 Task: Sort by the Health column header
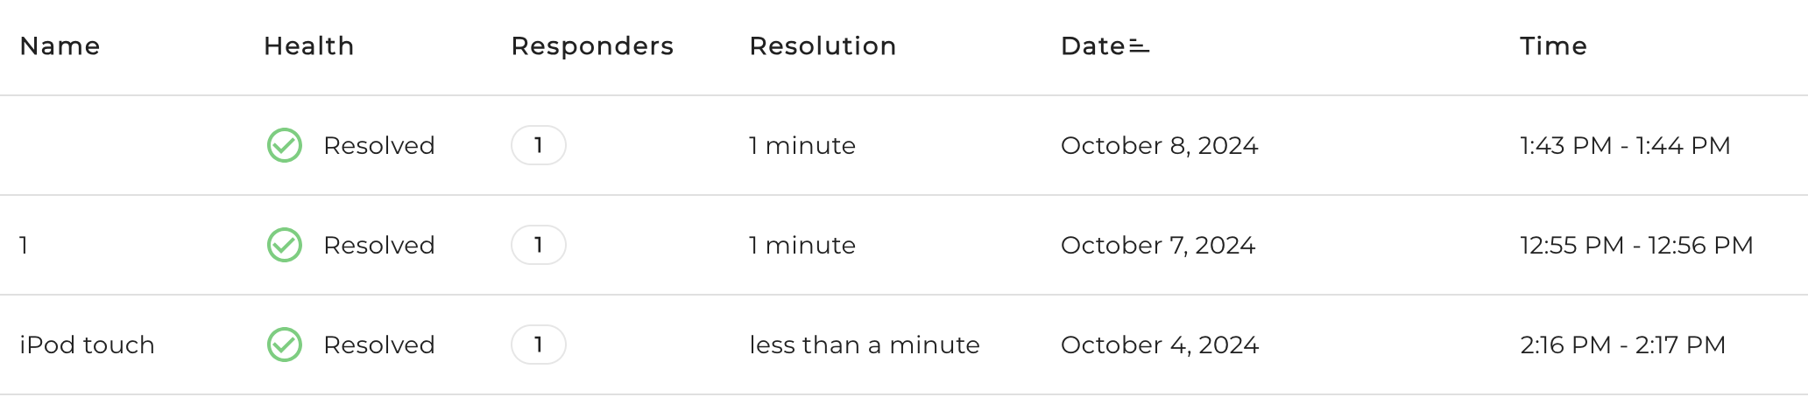309,46
